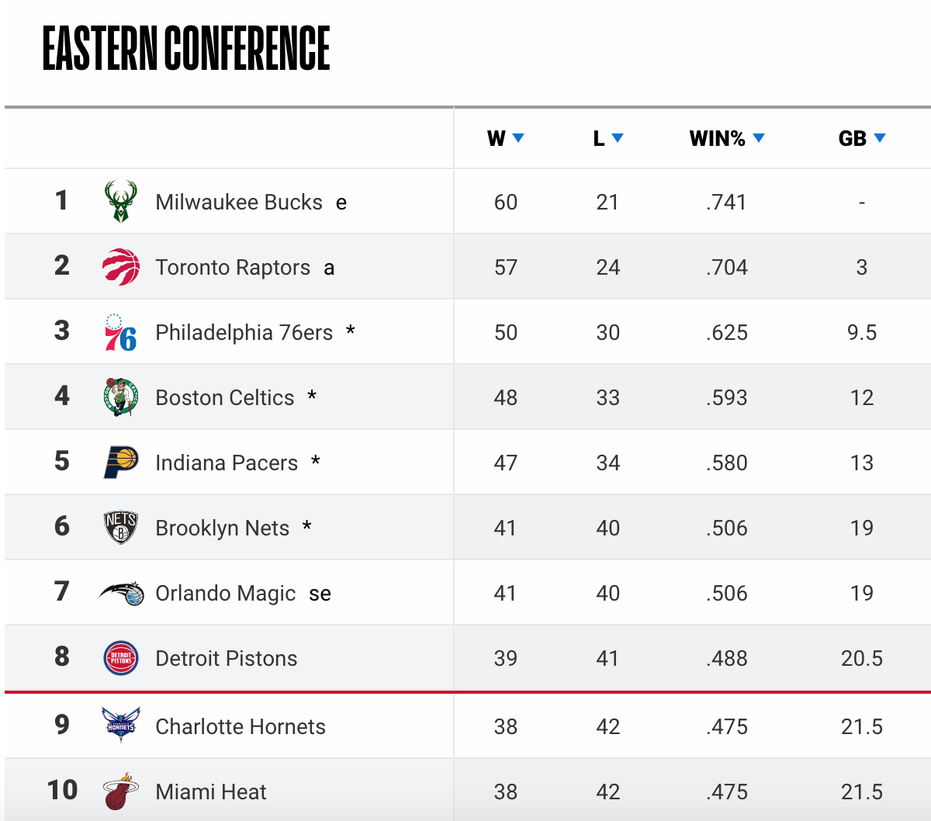
Task: Open the Charlotte Hornets team link
Action: pyautogui.click(x=241, y=727)
